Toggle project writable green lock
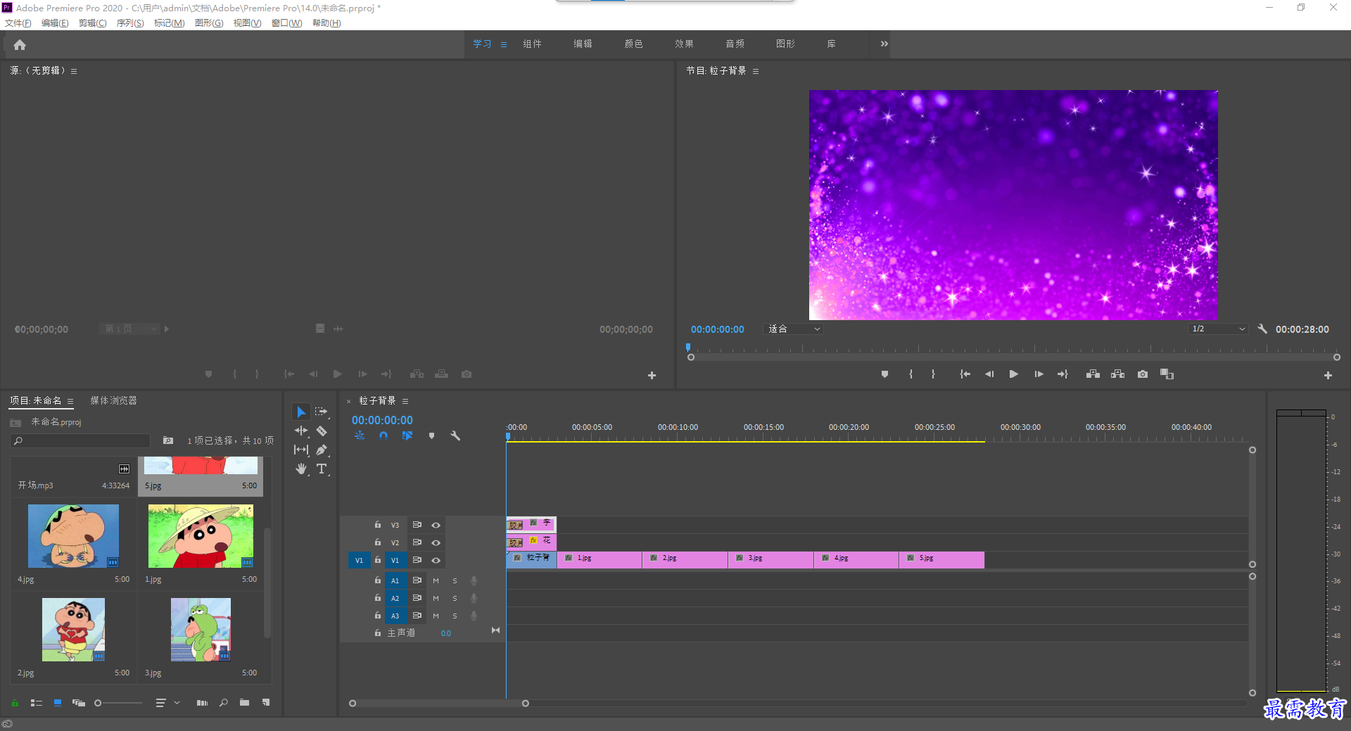The height and width of the screenshot is (731, 1351). [x=15, y=703]
